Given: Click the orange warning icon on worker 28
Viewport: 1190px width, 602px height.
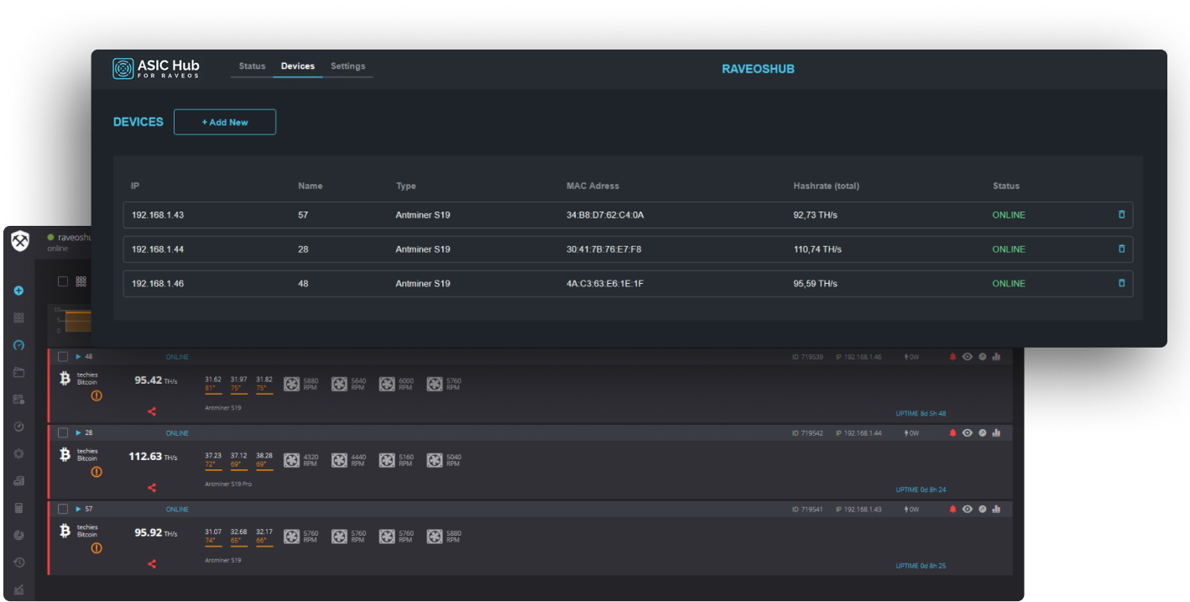Looking at the screenshot, I should (x=97, y=472).
